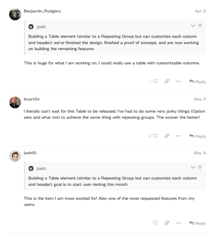Show more actions on bcart0v's post
The width and height of the screenshot is (216, 241).
(x=178, y=136)
